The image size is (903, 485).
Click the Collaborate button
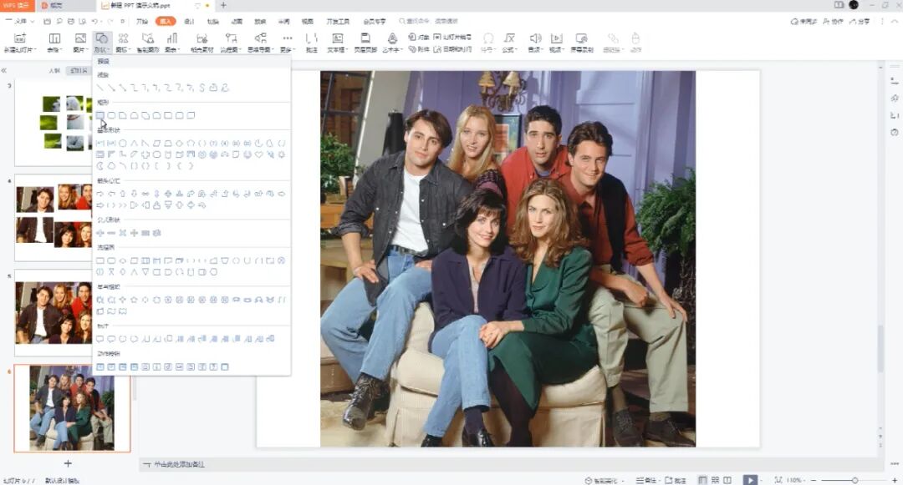(833, 21)
